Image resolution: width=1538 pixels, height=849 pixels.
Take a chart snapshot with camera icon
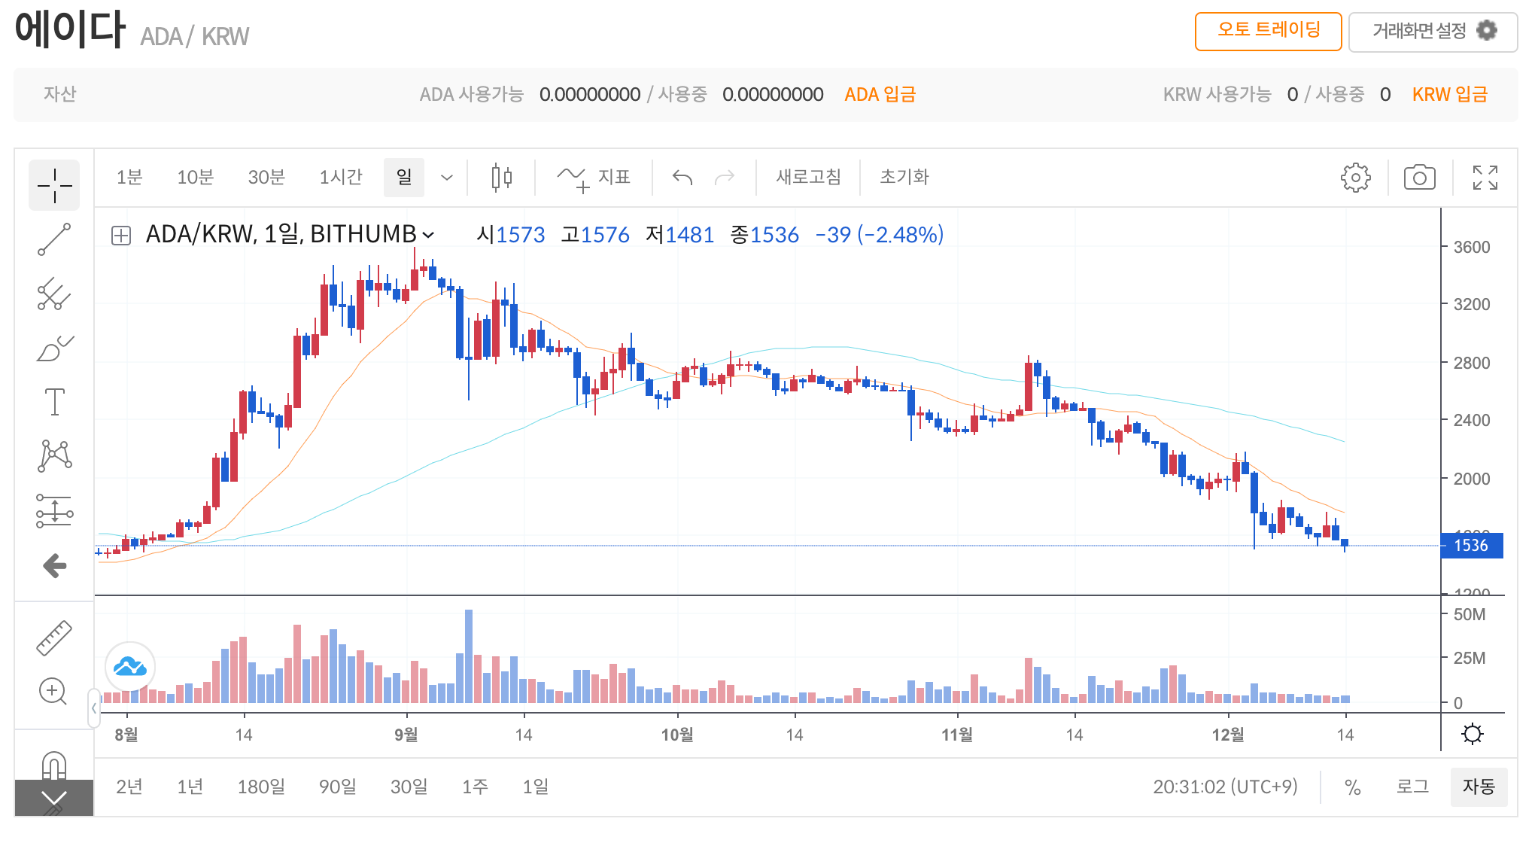coord(1419,178)
